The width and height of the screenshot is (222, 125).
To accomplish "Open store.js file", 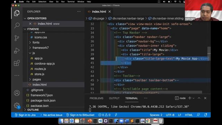I will (x=39, y=74).
